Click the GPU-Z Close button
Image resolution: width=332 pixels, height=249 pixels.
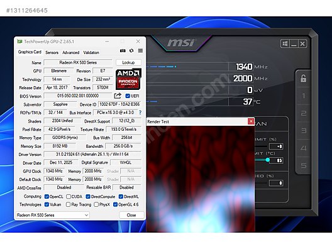131,215
